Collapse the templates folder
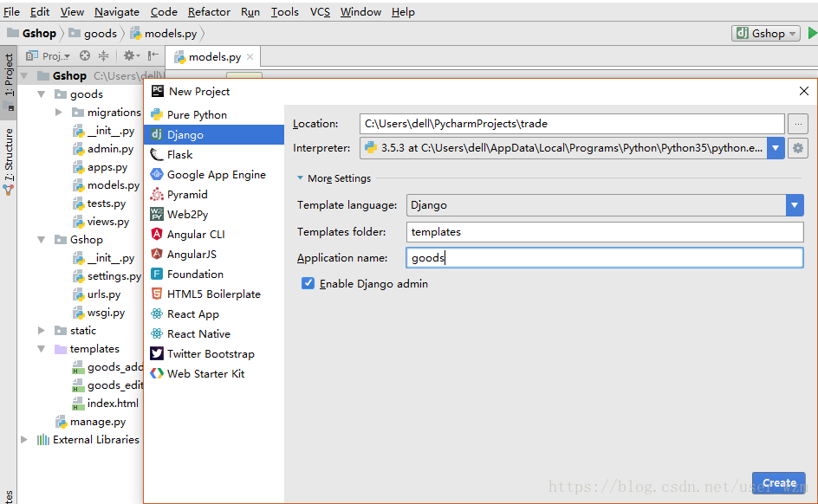Screen dimensions: 818x504 [x=42, y=349]
